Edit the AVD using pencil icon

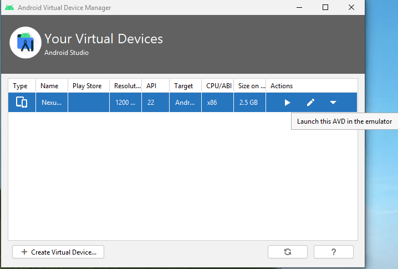310,103
